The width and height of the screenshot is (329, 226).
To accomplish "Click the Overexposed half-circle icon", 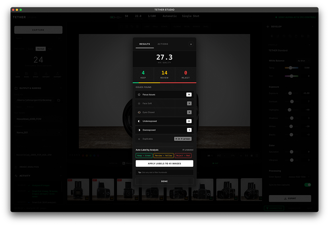I will coord(139,130).
